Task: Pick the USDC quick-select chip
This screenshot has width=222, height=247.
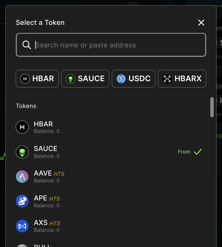Action: click(x=134, y=79)
